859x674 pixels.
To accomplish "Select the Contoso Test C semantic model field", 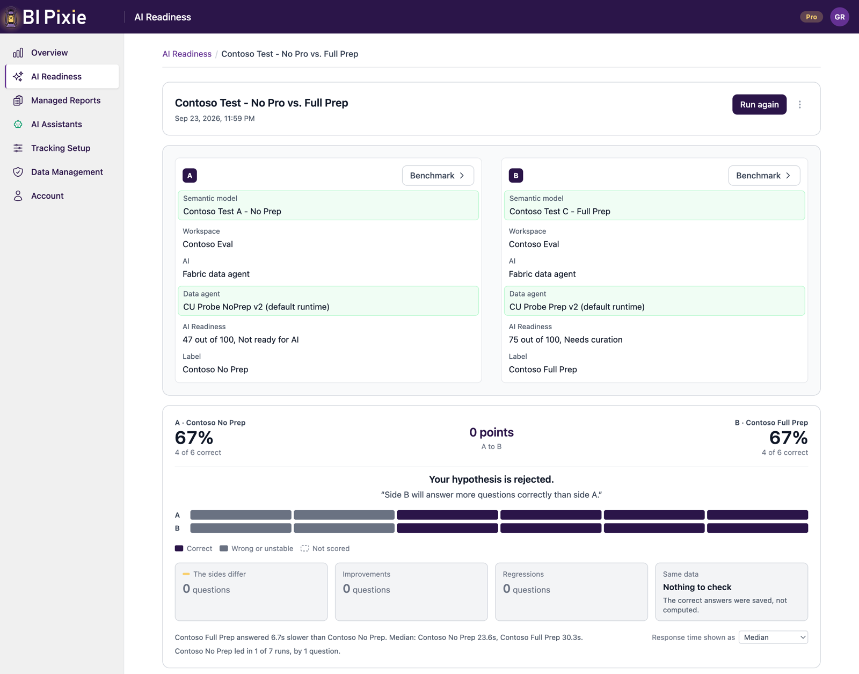I will pos(654,205).
